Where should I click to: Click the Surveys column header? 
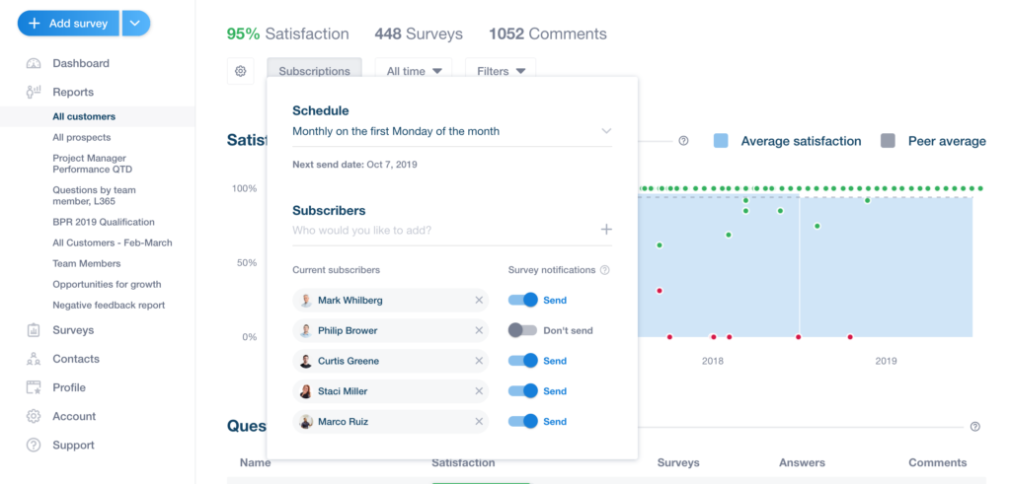coord(678,462)
